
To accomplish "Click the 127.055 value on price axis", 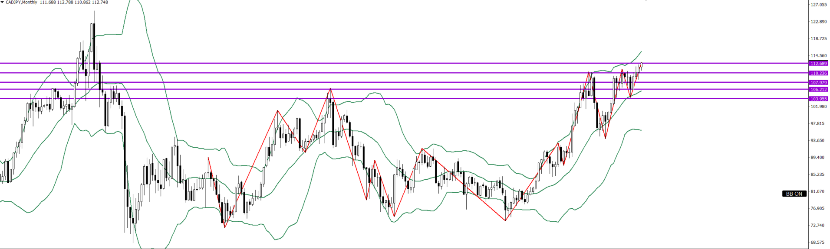I will (x=819, y=5).
